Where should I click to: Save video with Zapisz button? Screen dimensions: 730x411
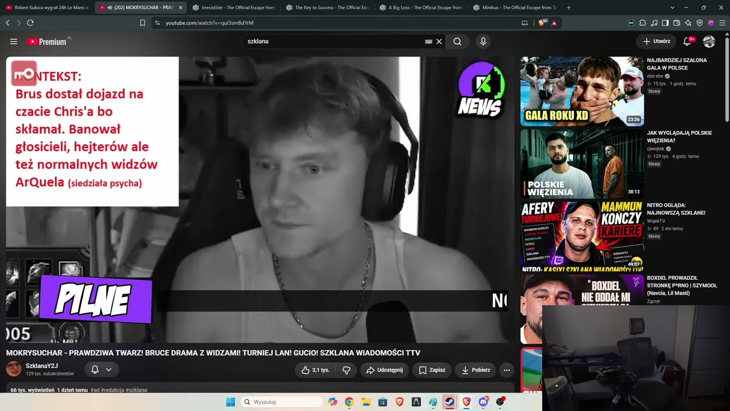tap(432, 370)
